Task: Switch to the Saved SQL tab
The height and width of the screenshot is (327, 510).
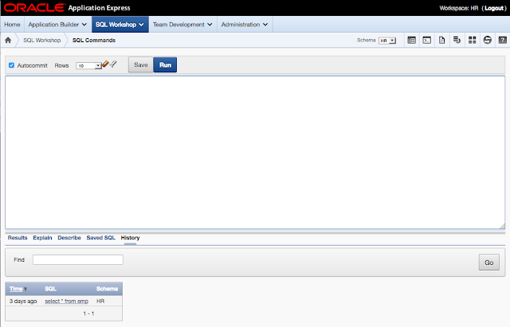Action: [x=101, y=238]
